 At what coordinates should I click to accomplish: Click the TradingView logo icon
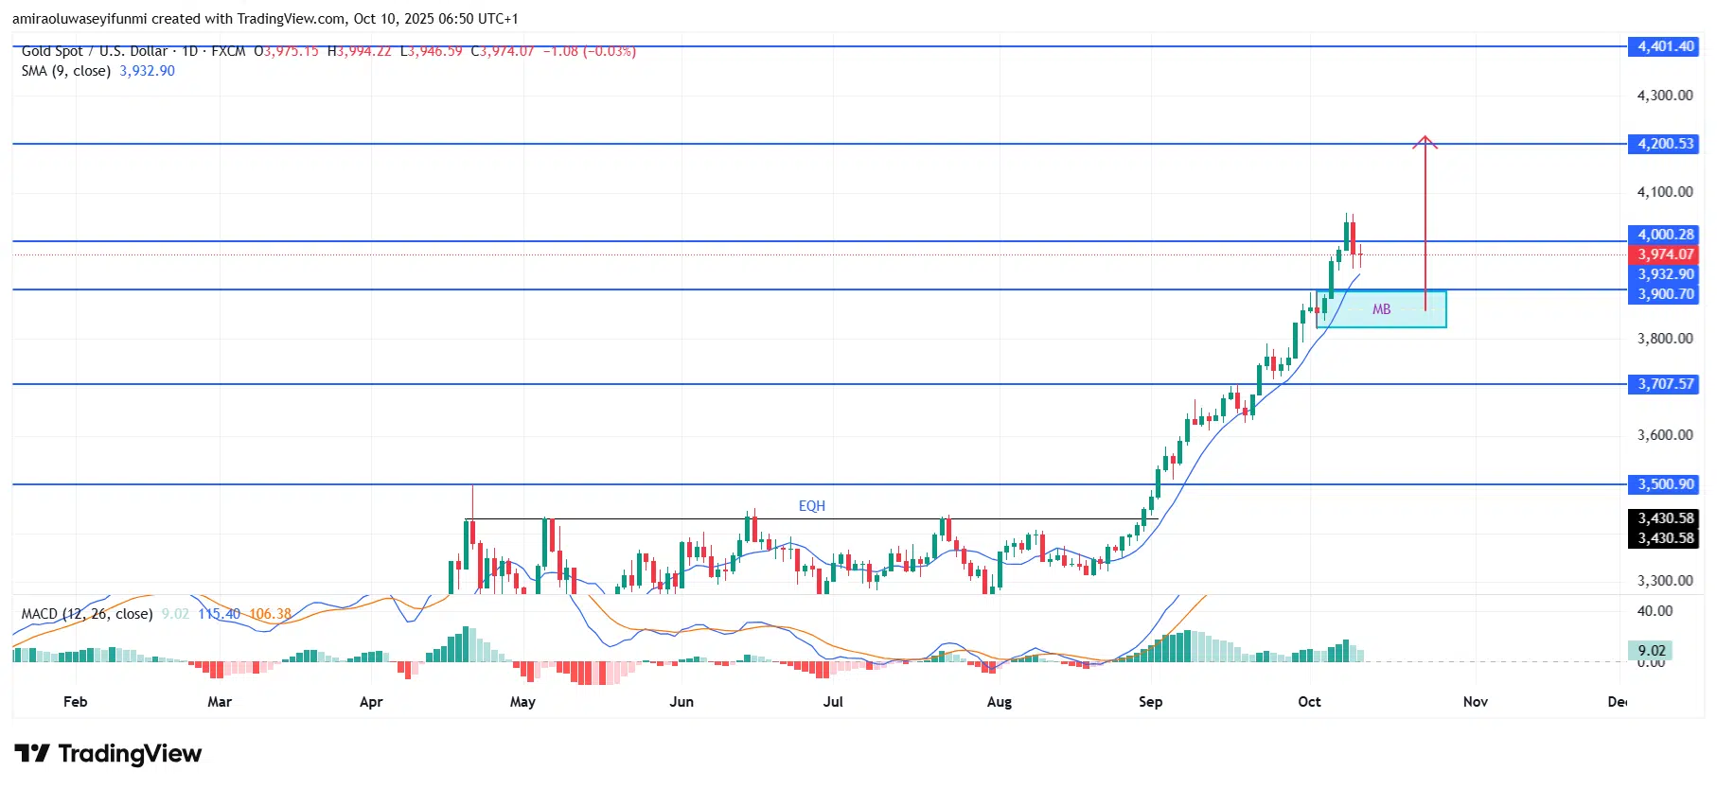[x=32, y=754]
